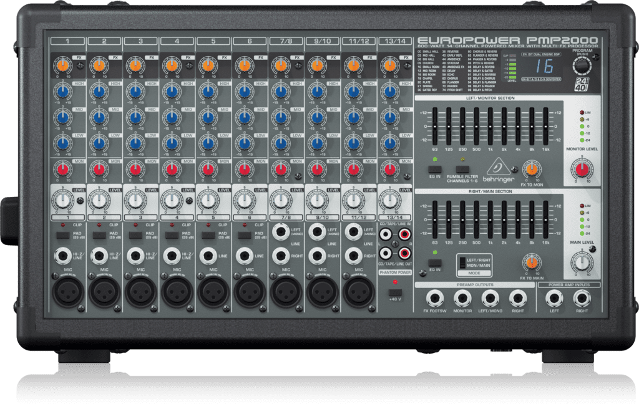Click channel 2 blue HIGH EQ knob
This screenshot has width=639, height=404.
pyautogui.click(x=98, y=90)
